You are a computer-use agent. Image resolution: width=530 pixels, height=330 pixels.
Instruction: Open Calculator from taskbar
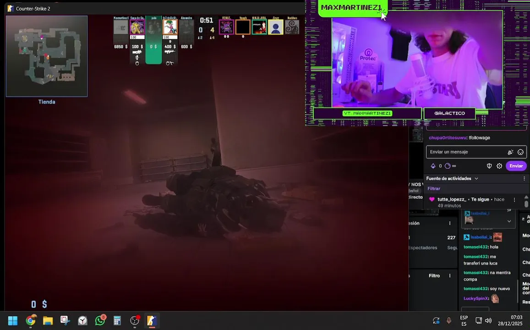point(117,320)
